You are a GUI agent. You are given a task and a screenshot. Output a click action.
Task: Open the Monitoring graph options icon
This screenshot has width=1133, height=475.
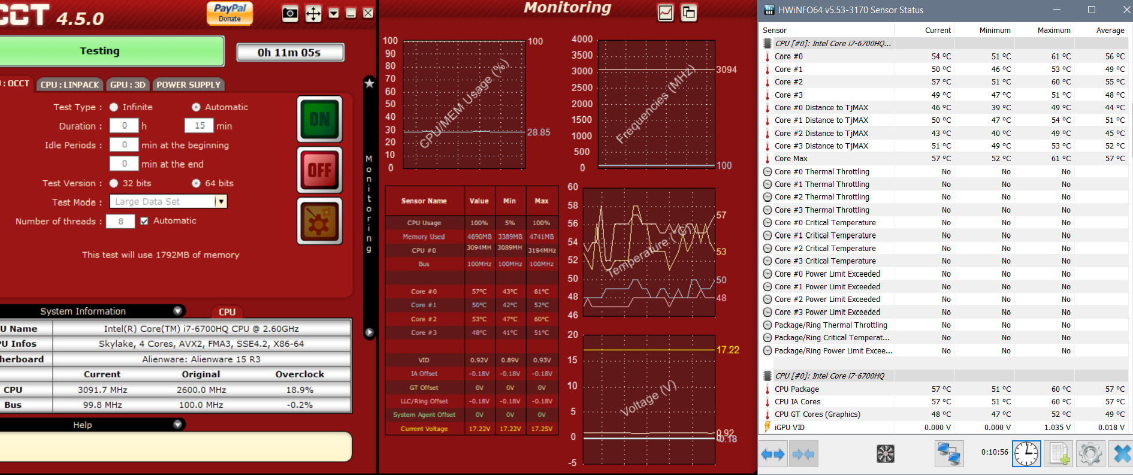tap(666, 13)
